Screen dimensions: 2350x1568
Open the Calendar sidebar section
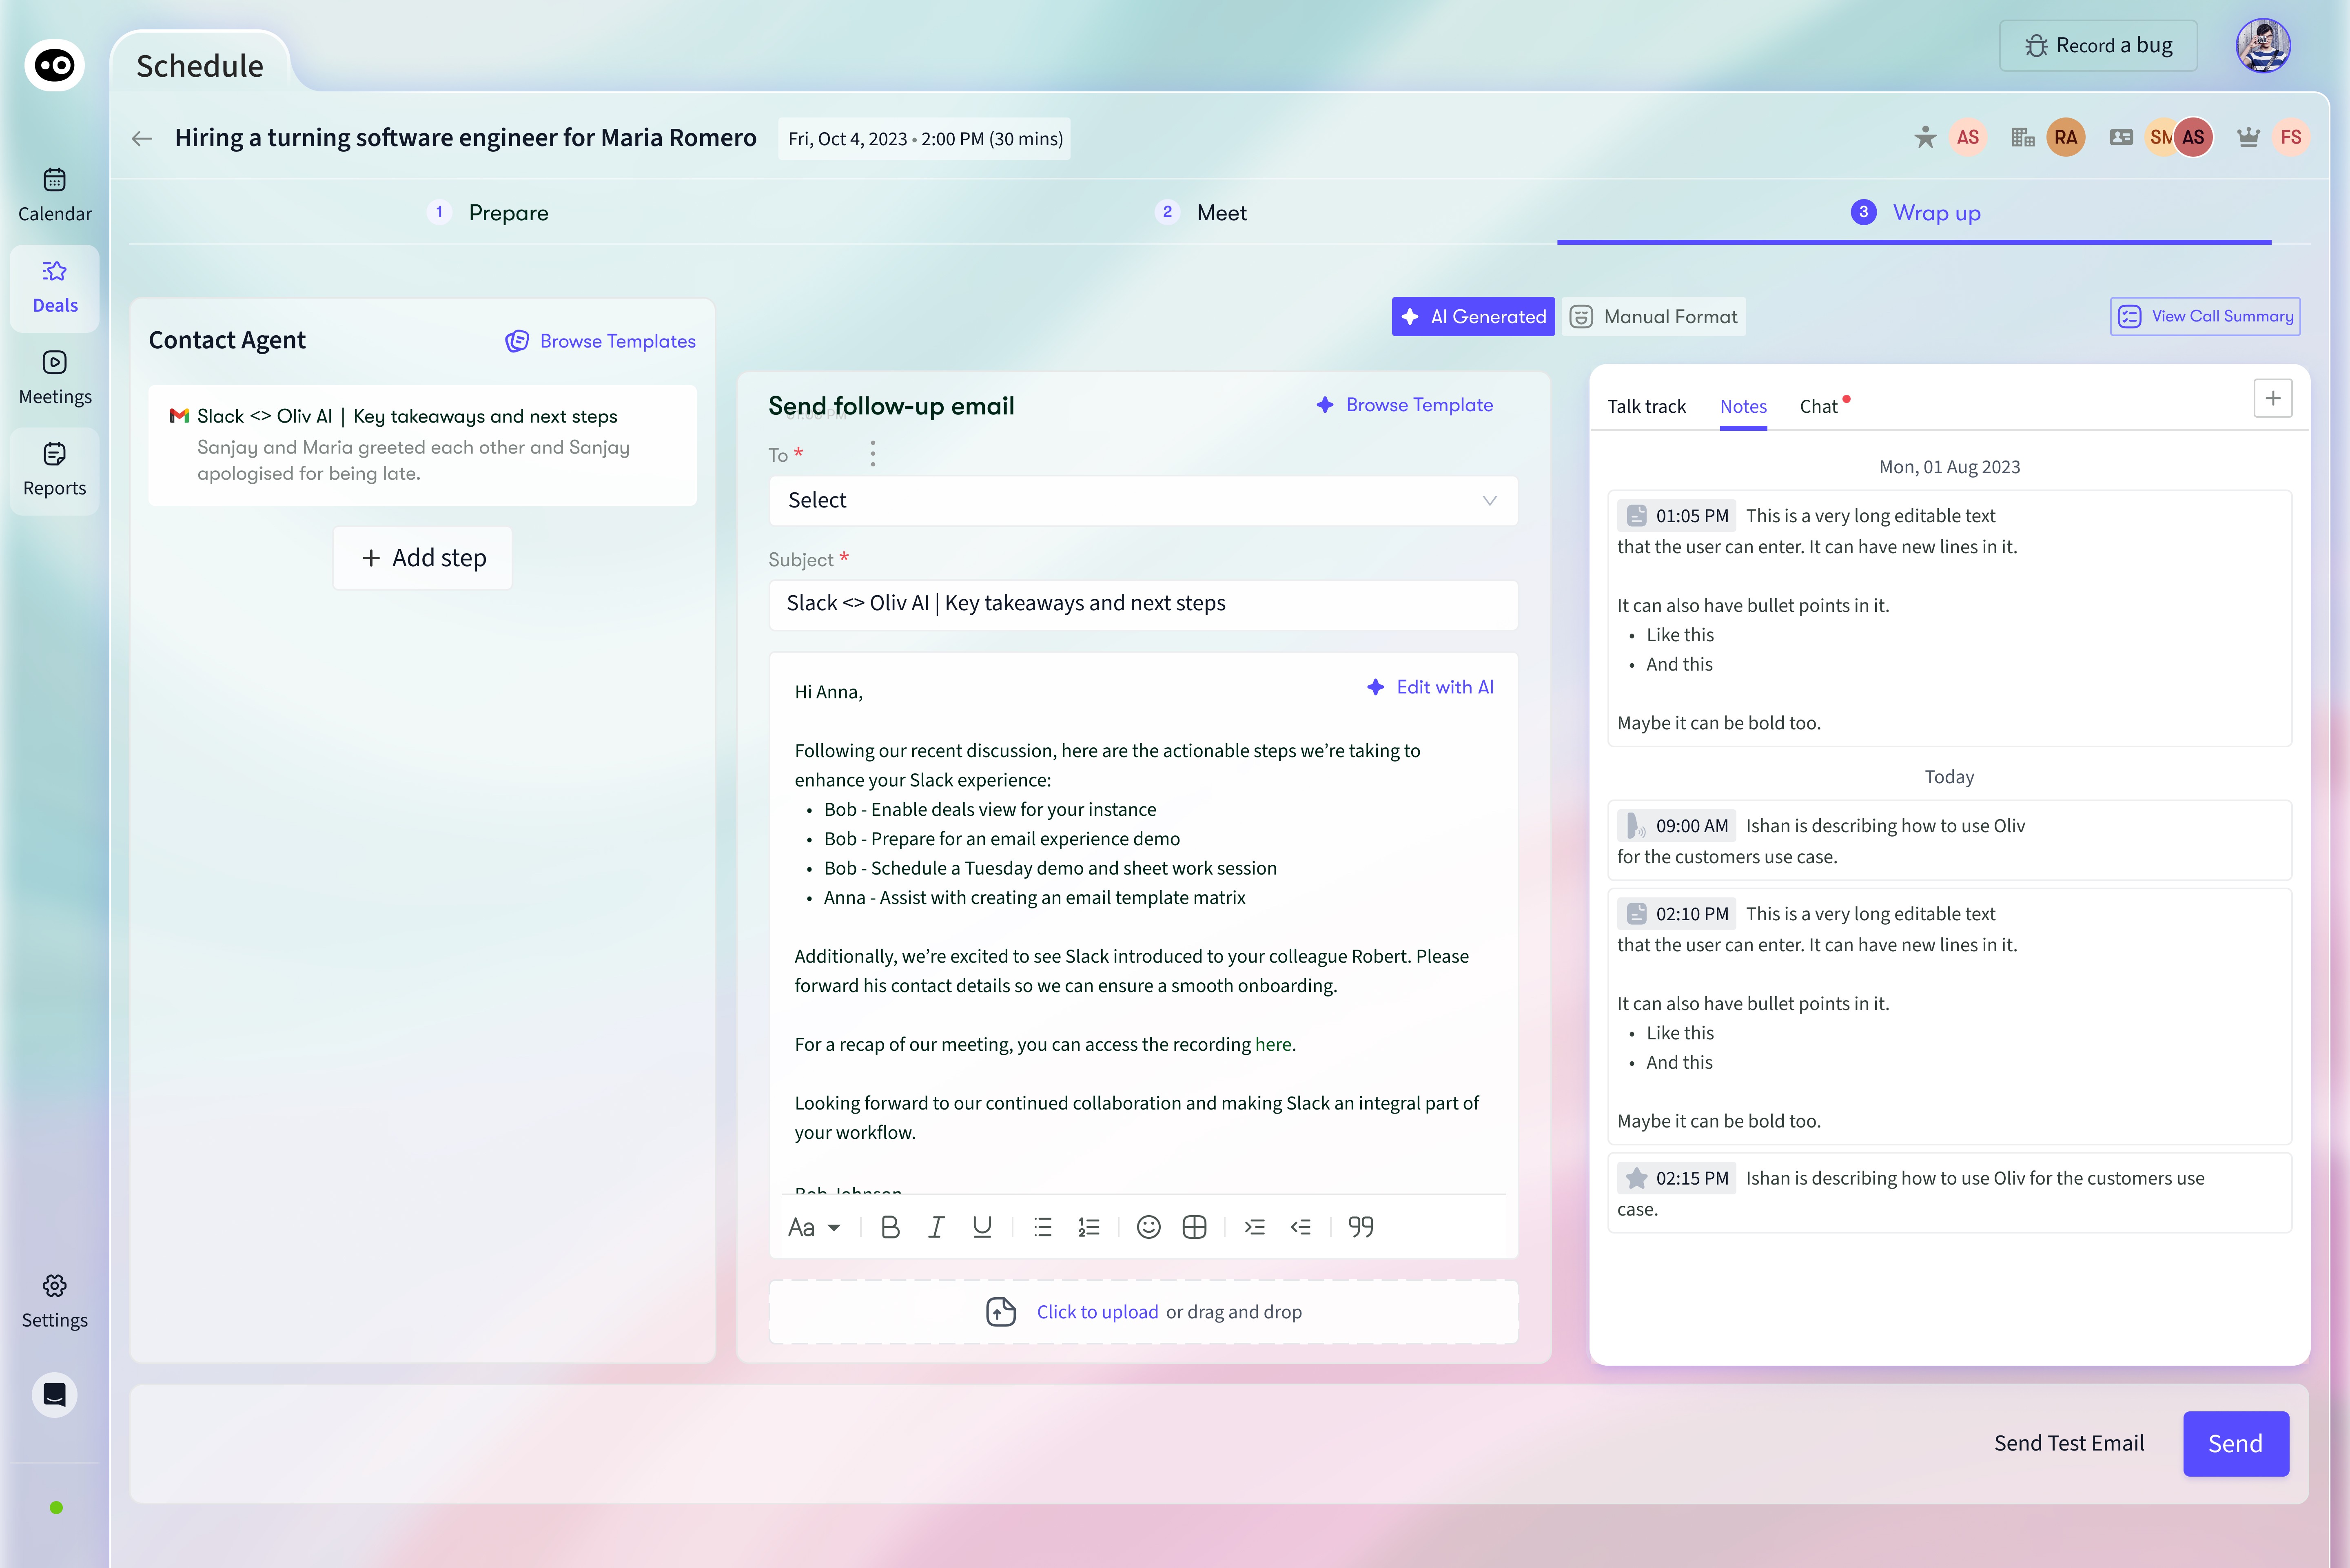pos(55,195)
